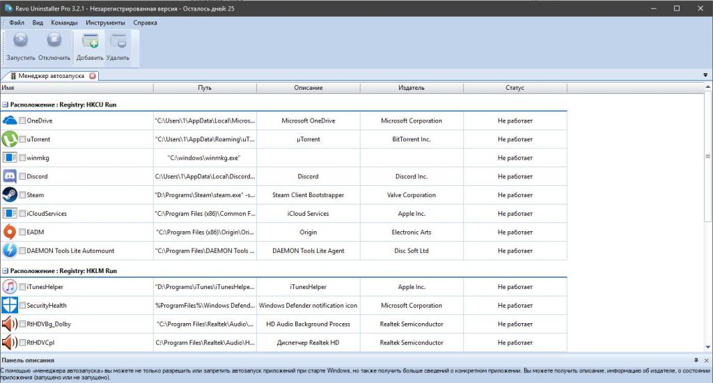The image size is (713, 383).
Task: Close the Менеджер автозапуска tab
Action: coord(93,76)
